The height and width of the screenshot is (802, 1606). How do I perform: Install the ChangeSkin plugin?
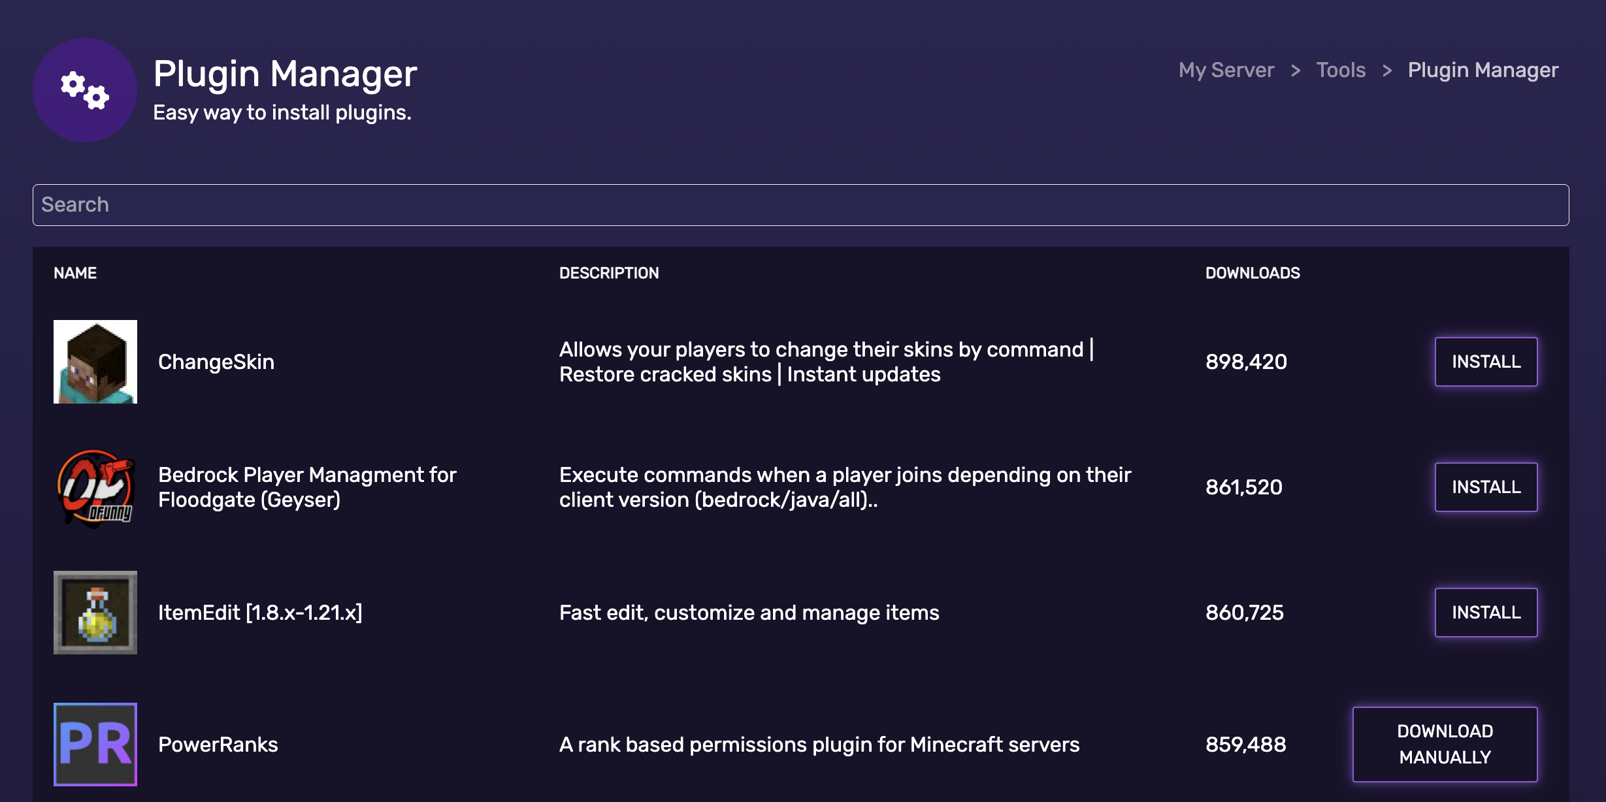click(1486, 361)
